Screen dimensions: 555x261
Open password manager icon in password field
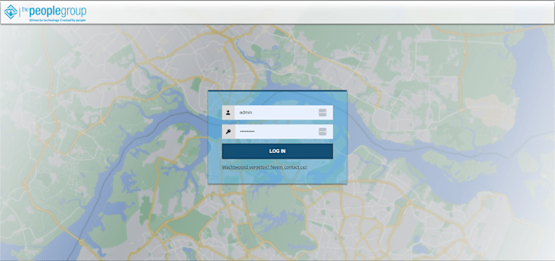tap(322, 132)
